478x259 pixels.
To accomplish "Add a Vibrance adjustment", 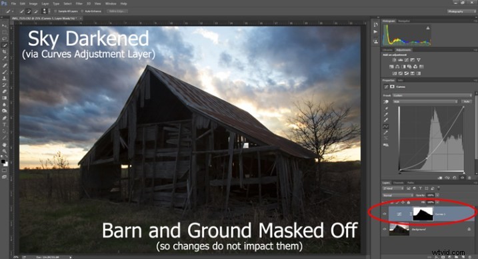I will tap(419, 61).
